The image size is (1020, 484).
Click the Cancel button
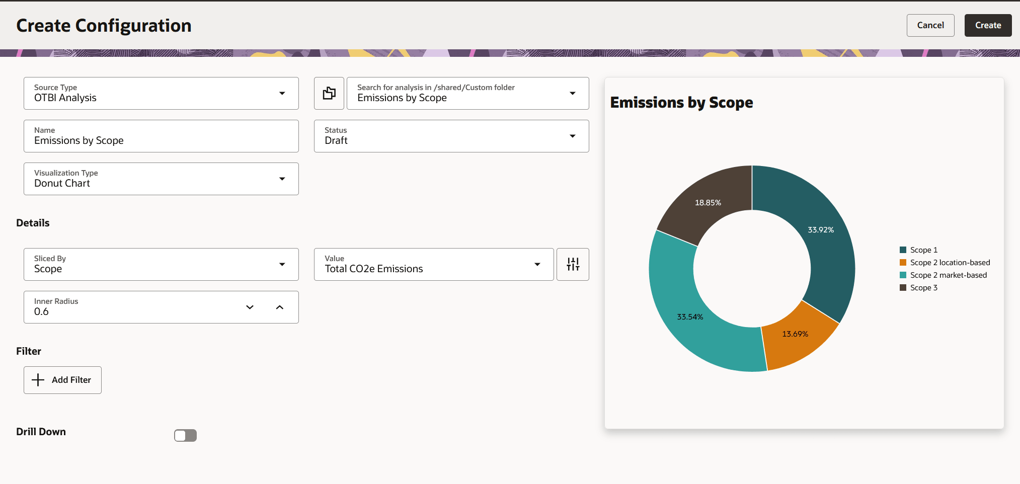pos(930,25)
